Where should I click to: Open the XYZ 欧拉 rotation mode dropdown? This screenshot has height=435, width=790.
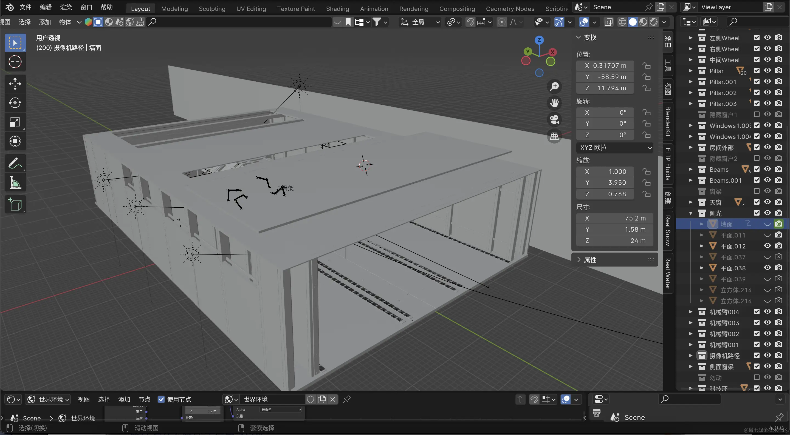tap(614, 148)
